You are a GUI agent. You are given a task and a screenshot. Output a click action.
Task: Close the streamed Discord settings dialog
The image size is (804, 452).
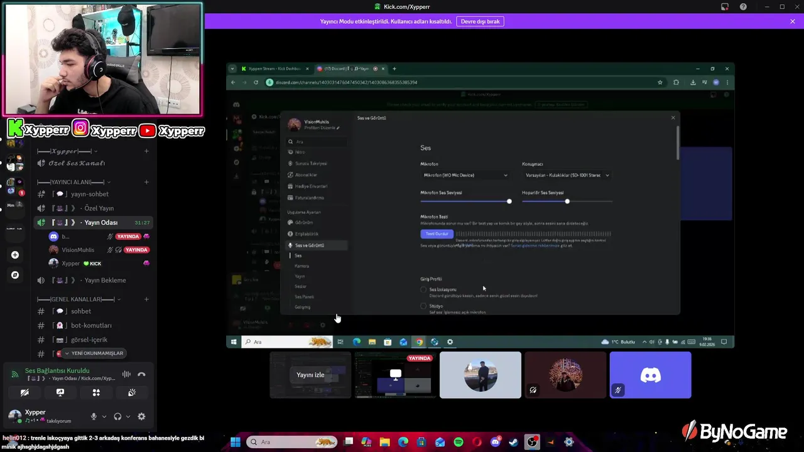pyautogui.click(x=673, y=117)
